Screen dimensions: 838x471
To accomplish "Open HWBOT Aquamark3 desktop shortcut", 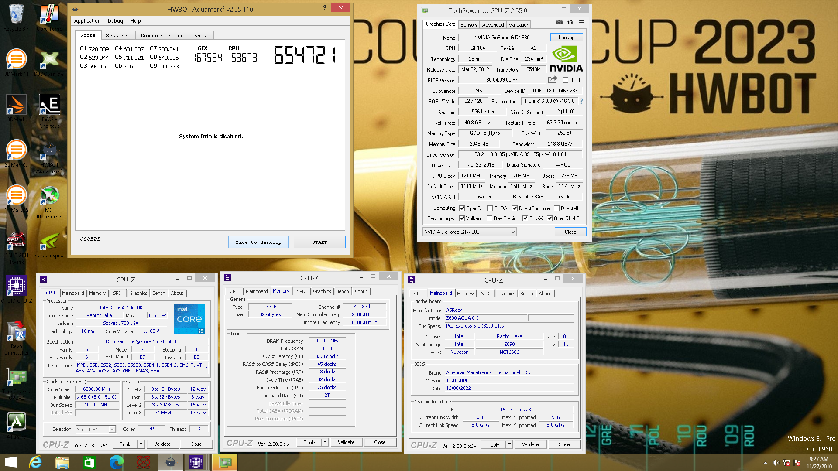I will click(x=49, y=157).
